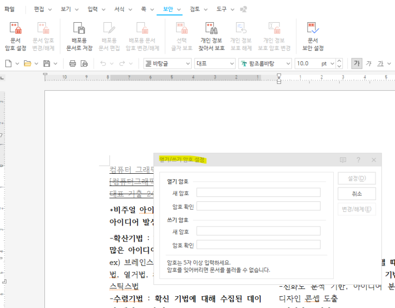395x308 pixels.
Task: Click 쓰기 암호 암호 확인 field
Action: tap(258, 244)
